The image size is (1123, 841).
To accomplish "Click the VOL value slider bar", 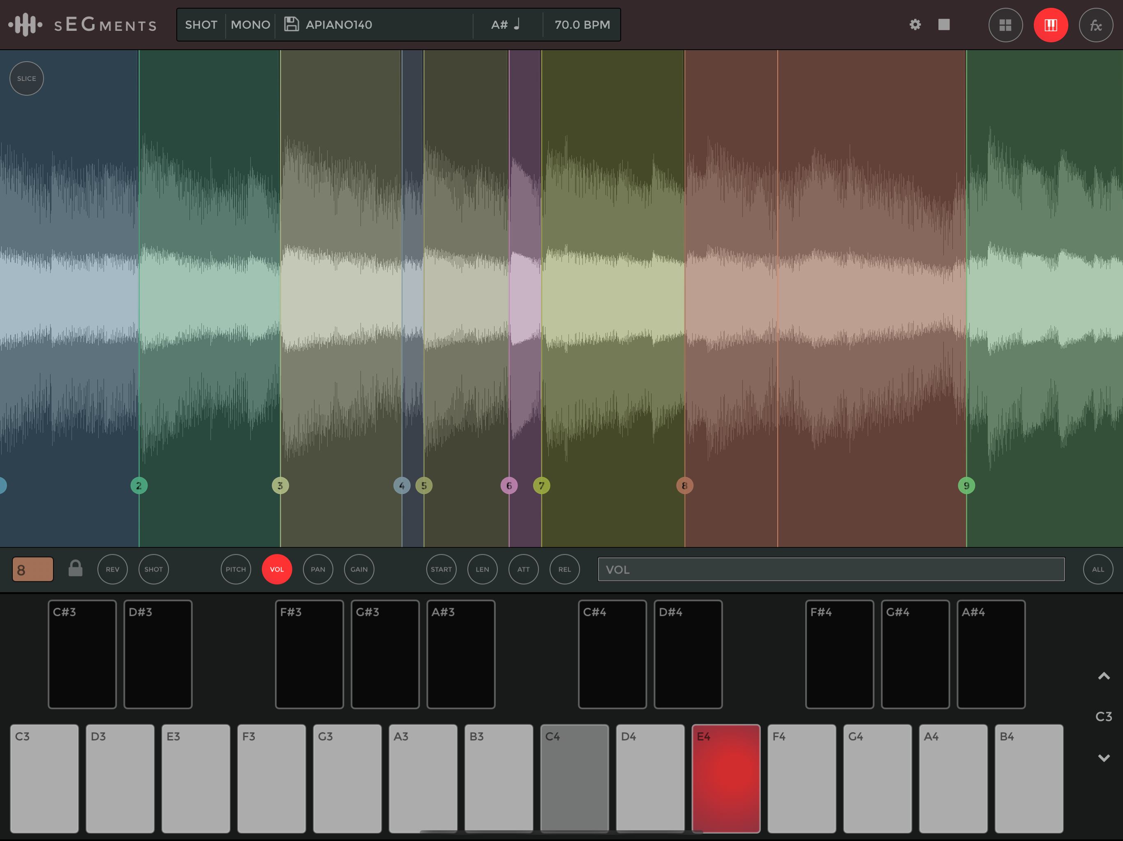I will pos(831,569).
